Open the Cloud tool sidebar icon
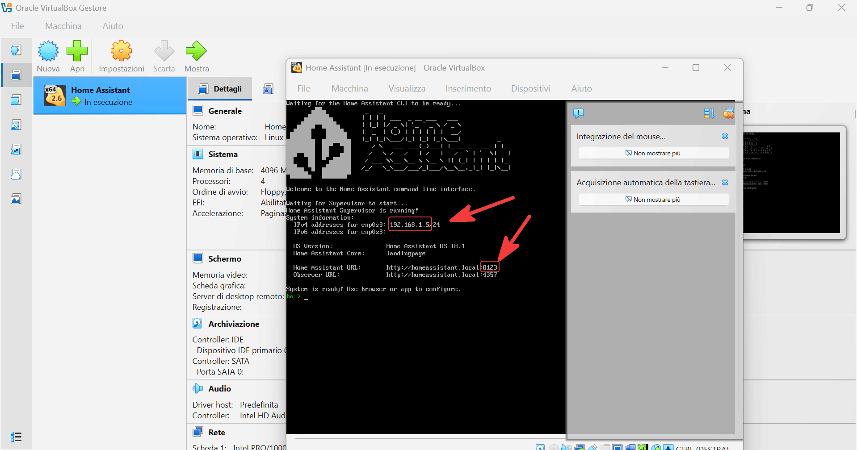857x450 pixels. click(16, 174)
